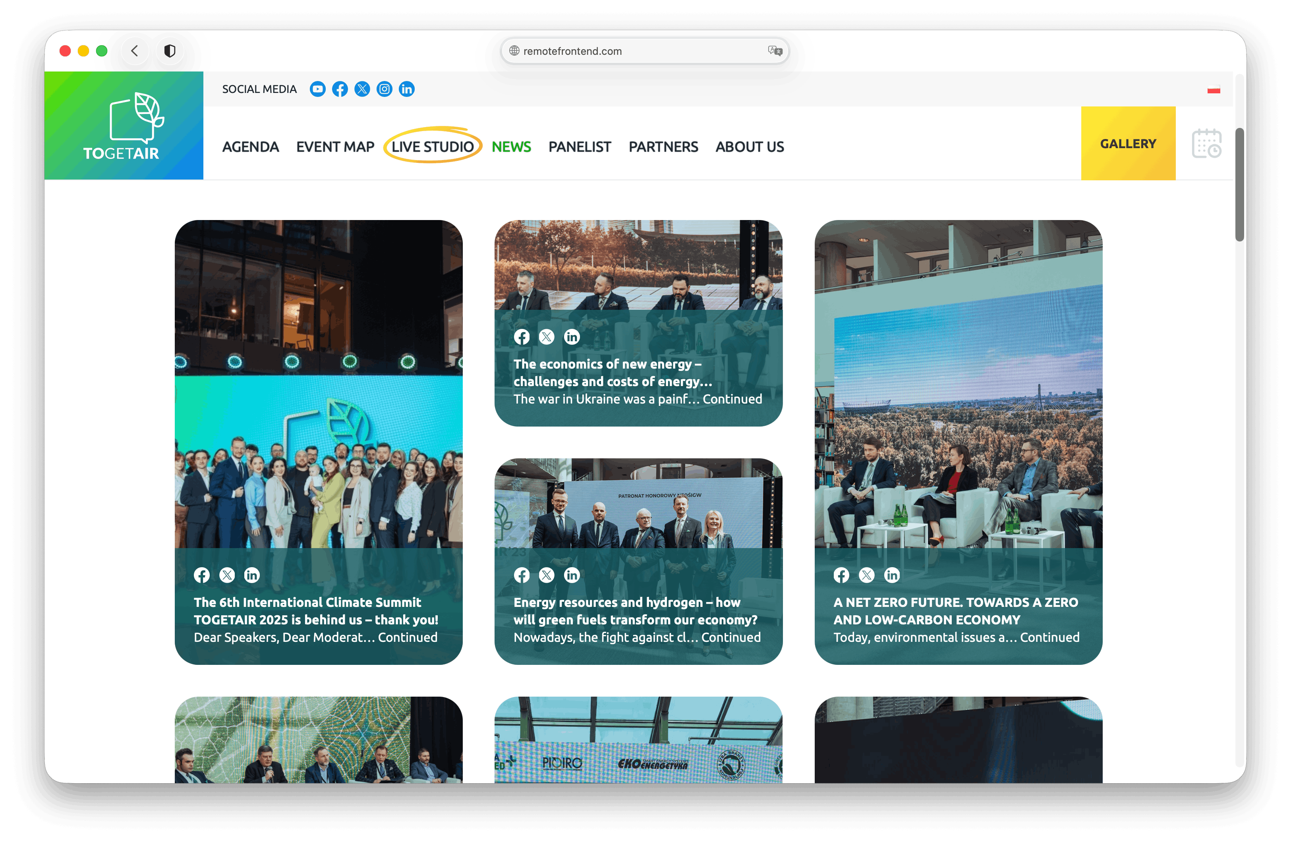Share hydrogen article on X
This screenshot has width=1291, height=842.
click(547, 575)
